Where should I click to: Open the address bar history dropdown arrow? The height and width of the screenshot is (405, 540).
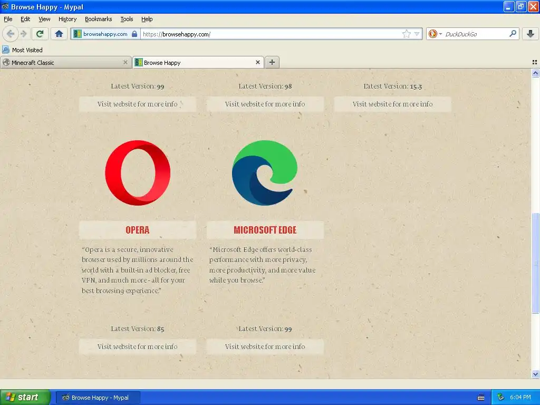(x=417, y=34)
